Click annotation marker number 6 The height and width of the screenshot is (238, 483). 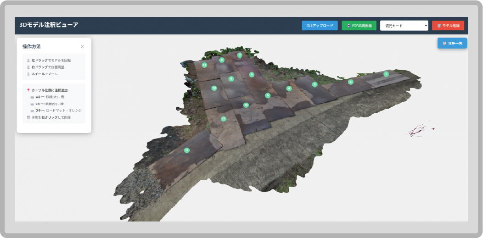click(252, 74)
